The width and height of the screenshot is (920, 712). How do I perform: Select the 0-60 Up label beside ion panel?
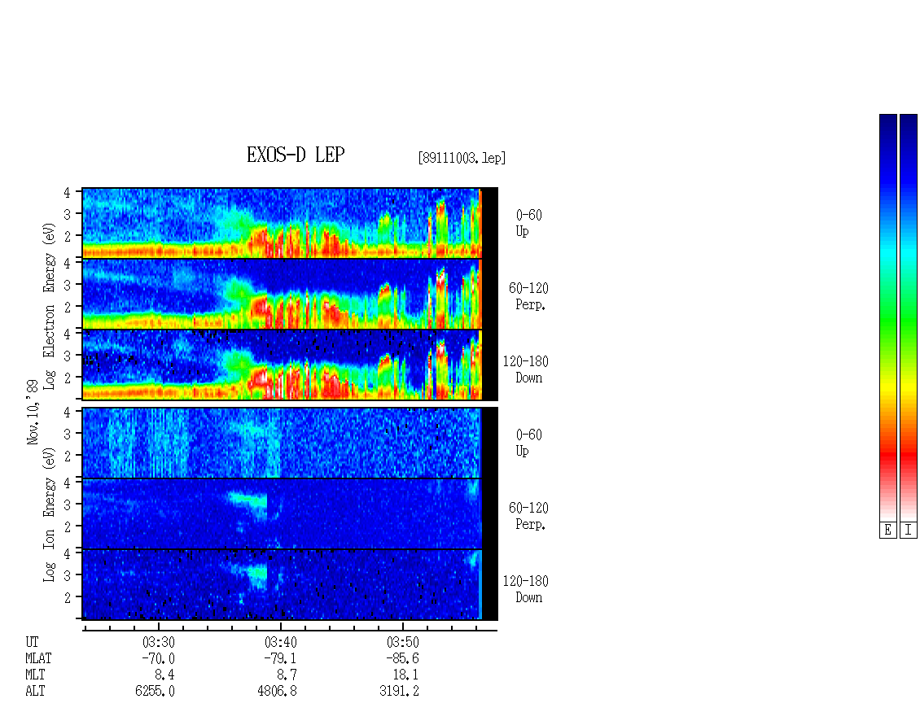coord(528,443)
